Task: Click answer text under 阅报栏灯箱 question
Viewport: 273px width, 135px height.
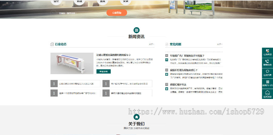Action: tap(196, 76)
